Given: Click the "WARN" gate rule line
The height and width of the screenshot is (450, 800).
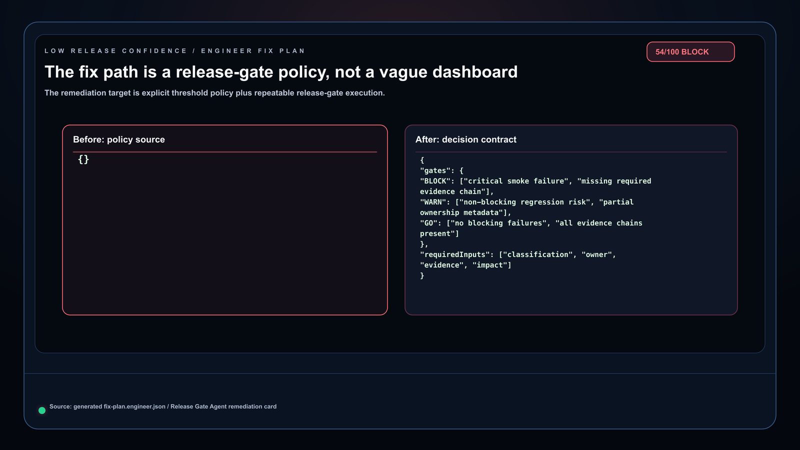Looking at the screenshot, I should (526, 202).
